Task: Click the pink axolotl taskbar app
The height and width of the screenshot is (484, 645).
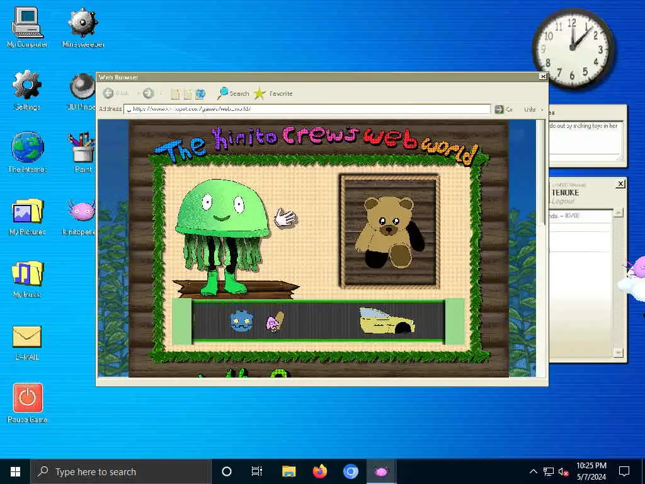Action: click(381, 471)
